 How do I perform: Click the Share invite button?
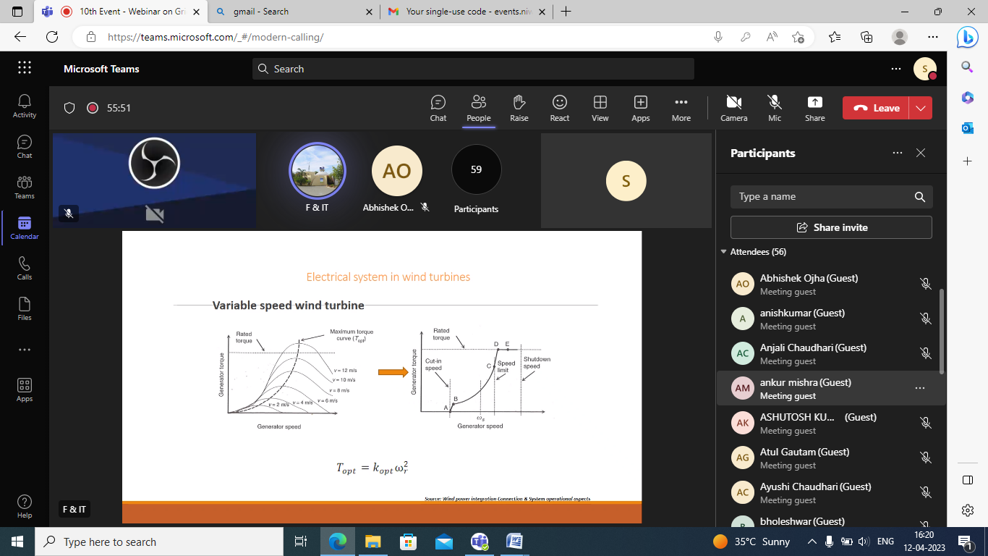(x=831, y=227)
